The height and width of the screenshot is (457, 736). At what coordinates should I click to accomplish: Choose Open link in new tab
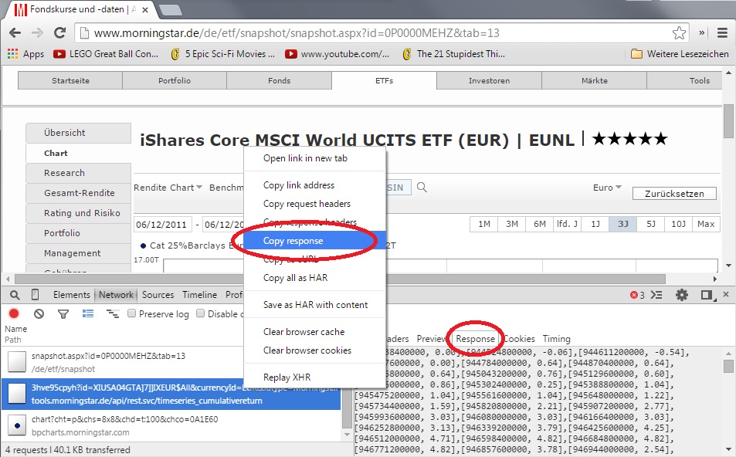pos(314,158)
